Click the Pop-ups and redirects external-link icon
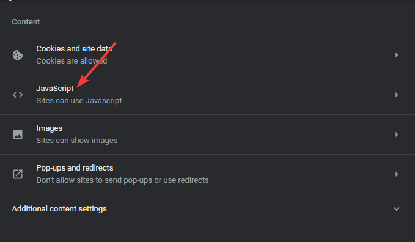 coord(18,174)
